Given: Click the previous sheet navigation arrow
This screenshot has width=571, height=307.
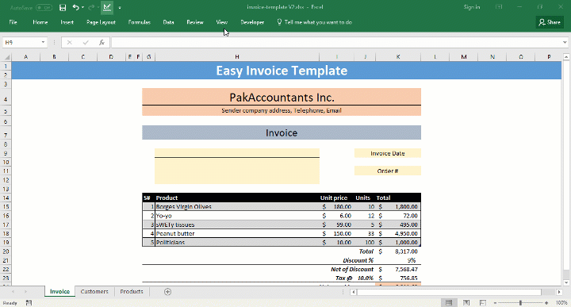Looking at the screenshot, I should coord(13,292).
